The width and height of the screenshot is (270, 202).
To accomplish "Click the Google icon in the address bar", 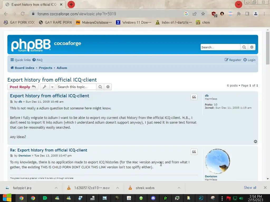I will point(186,14).
